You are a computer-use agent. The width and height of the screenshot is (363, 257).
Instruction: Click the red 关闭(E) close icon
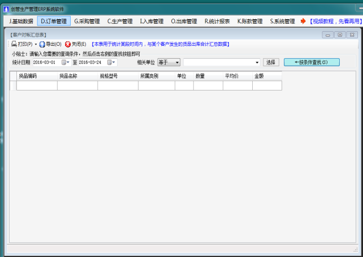click(x=68, y=44)
